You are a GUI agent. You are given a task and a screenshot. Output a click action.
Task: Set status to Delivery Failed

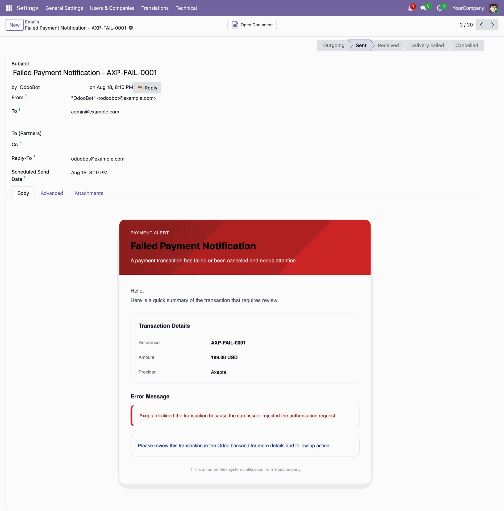[x=427, y=45]
